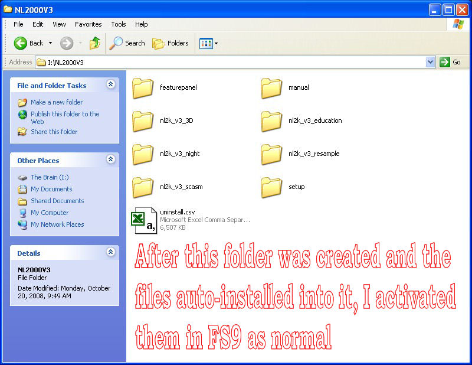Collapse the Other Places panel
Viewport: 472px width, 365px height.
click(111, 159)
